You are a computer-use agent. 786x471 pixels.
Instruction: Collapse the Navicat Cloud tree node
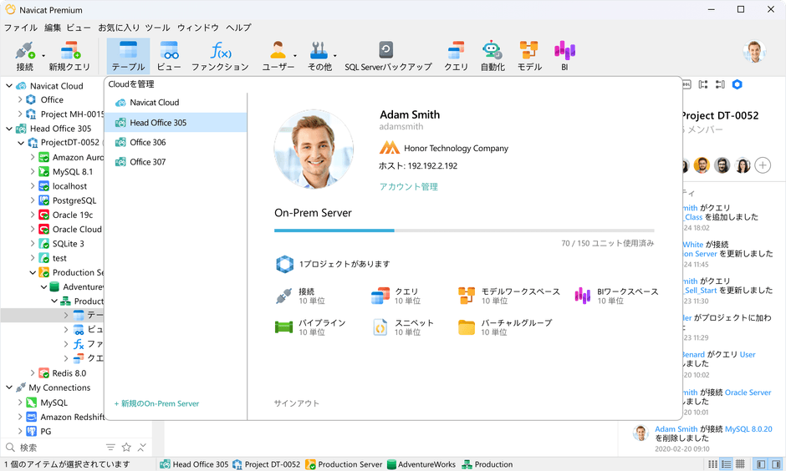pos(9,85)
